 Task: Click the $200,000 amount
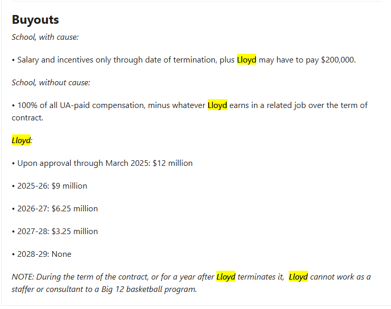[338, 60]
